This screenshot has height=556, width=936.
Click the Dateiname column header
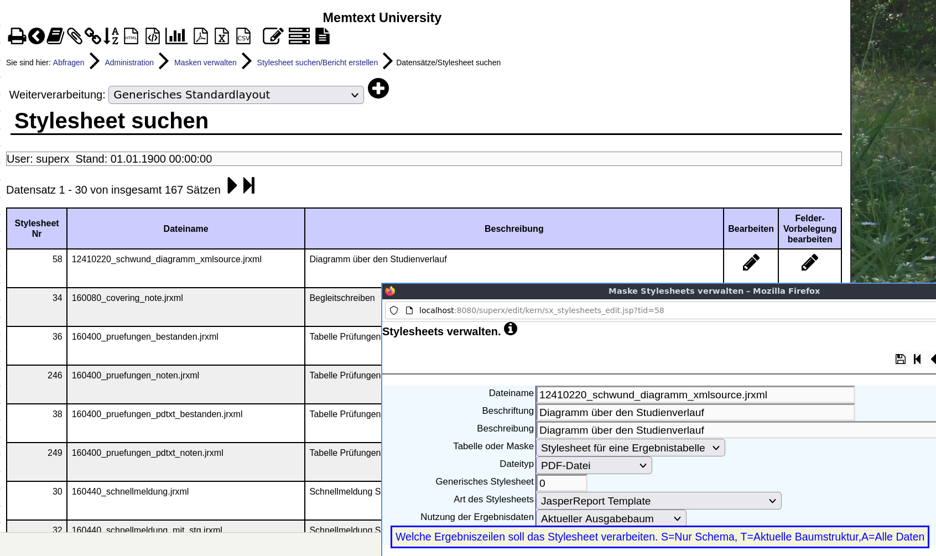tap(186, 228)
